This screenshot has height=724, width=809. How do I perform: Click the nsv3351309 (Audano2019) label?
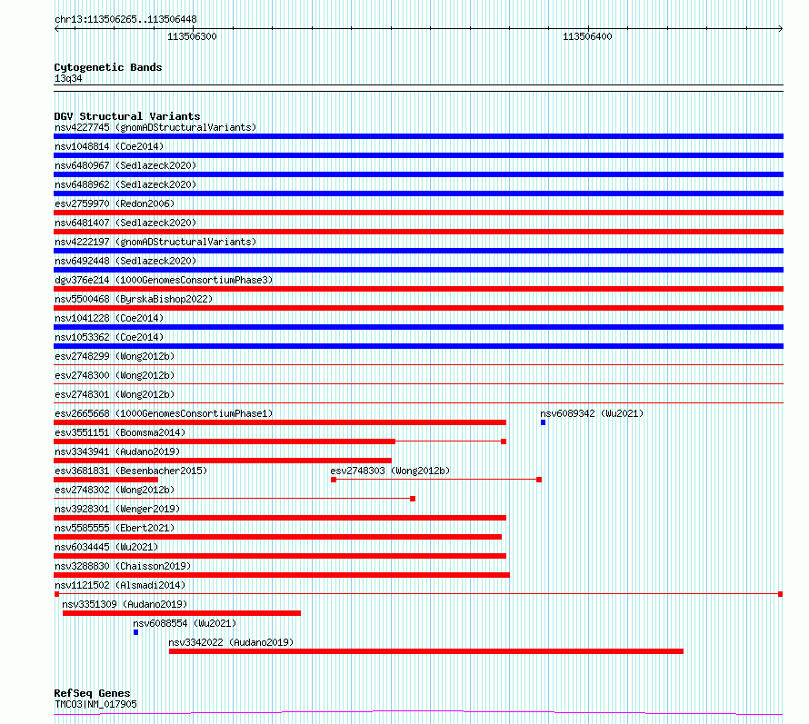pyautogui.click(x=125, y=604)
